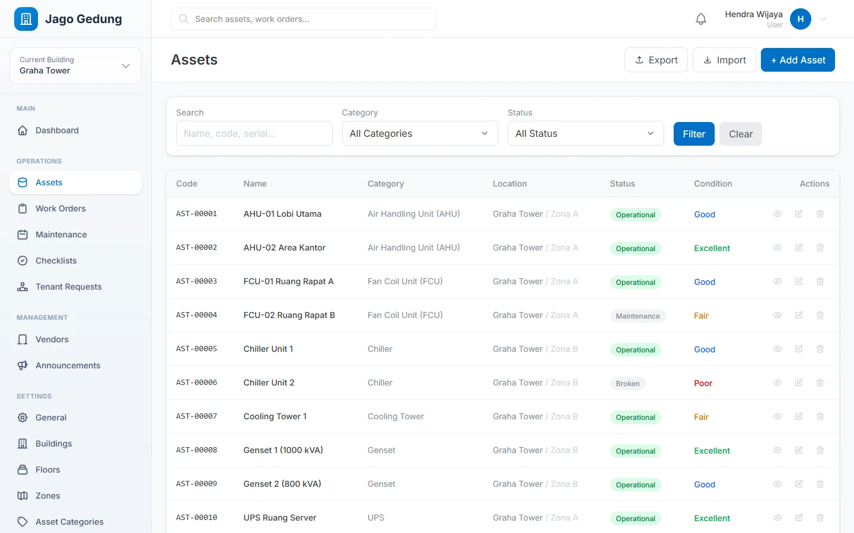Open Asset Categories settings
The image size is (854, 533).
pyautogui.click(x=75, y=522)
